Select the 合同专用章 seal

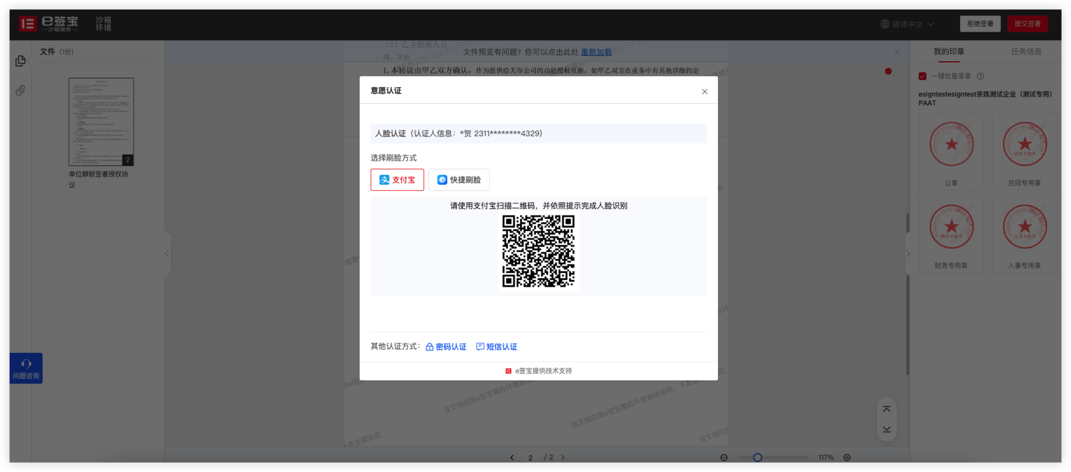click(1024, 152)
